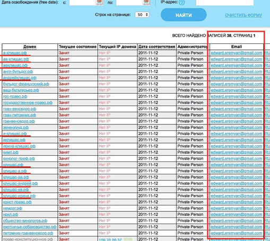Open the domain link и-клишас.рф
This screenshot has height=241, width=270.
(15, 133)
